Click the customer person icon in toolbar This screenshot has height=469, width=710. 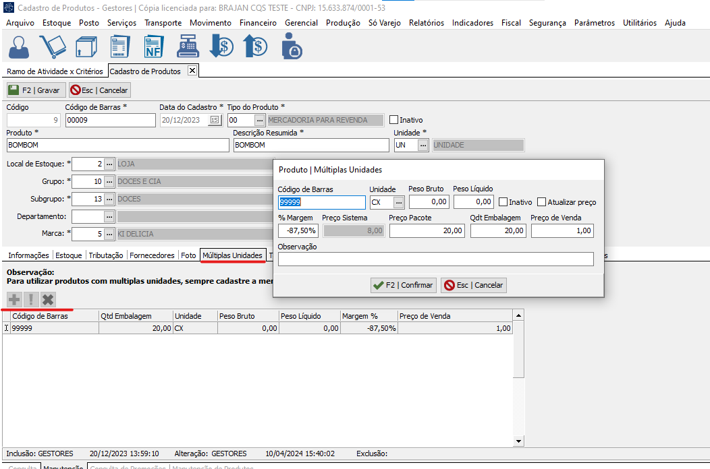(x=21, y=46)
